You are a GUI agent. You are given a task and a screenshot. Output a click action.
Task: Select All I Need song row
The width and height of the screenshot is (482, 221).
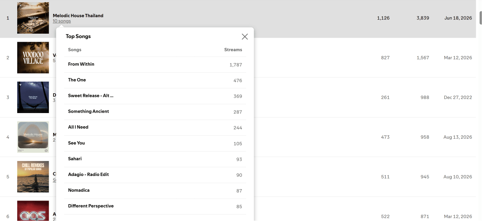[x=155, y=127]
